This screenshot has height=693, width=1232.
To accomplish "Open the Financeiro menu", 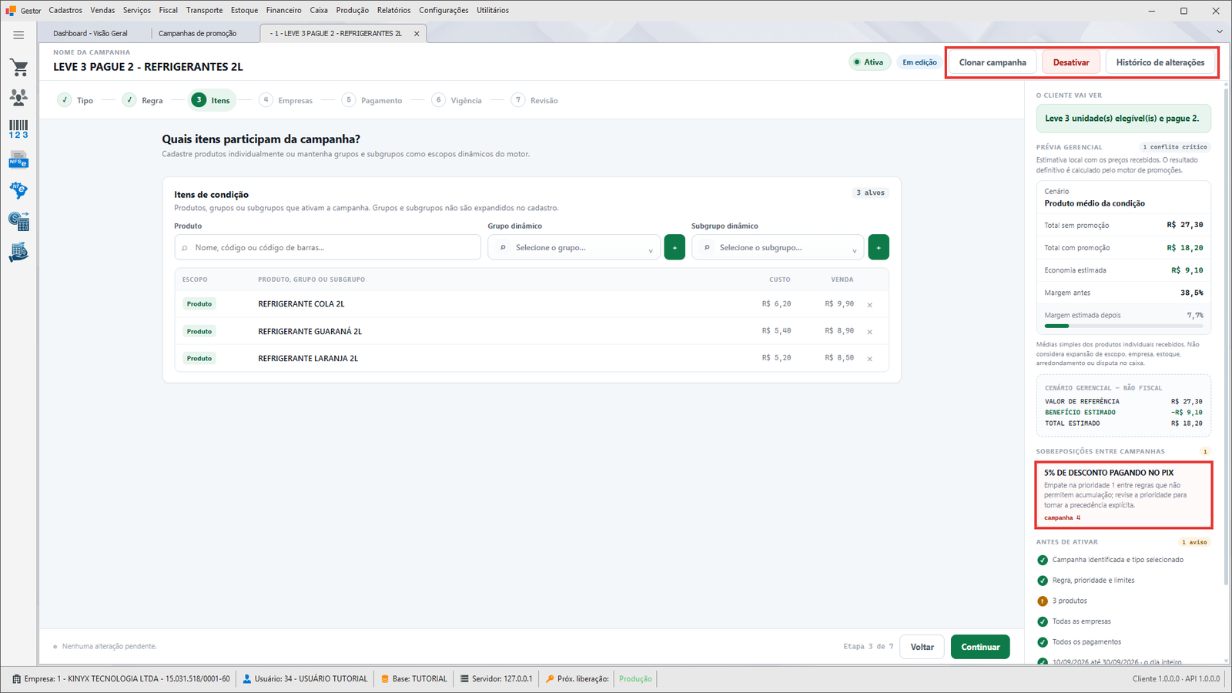I will coord(283,10).
